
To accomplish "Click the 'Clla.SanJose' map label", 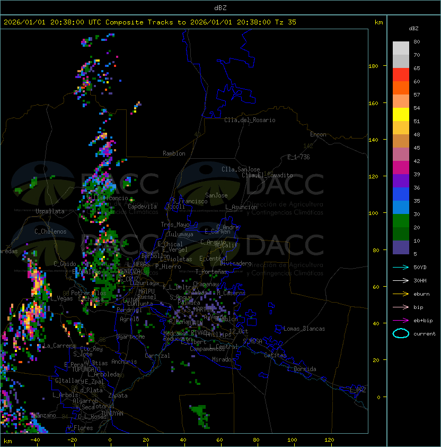I will tap(241, 169).
